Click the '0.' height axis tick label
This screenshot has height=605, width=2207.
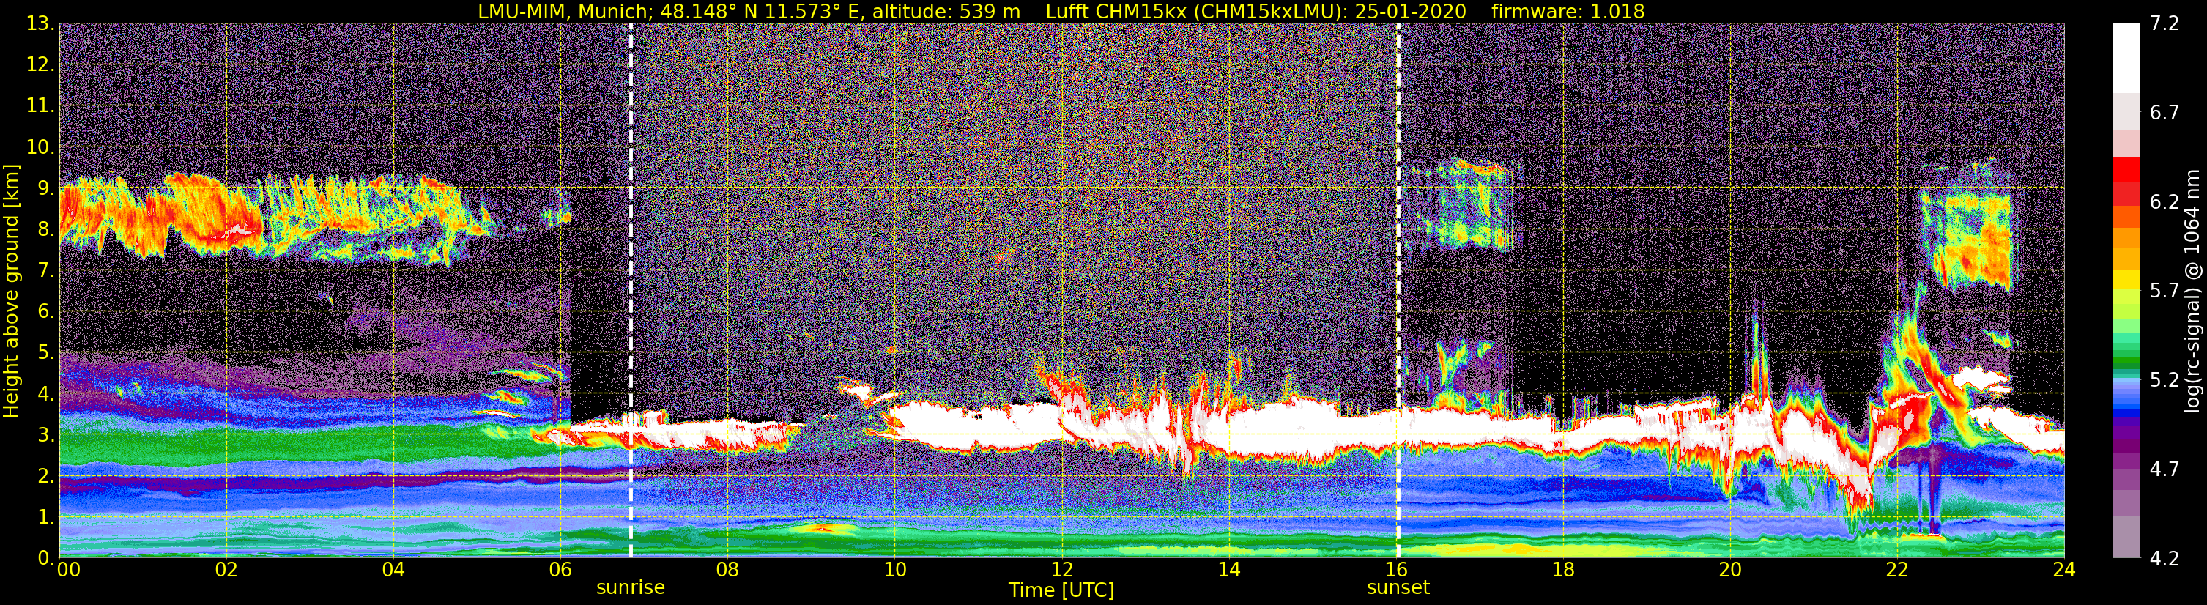pyautogui.click(x=45, y=558)
